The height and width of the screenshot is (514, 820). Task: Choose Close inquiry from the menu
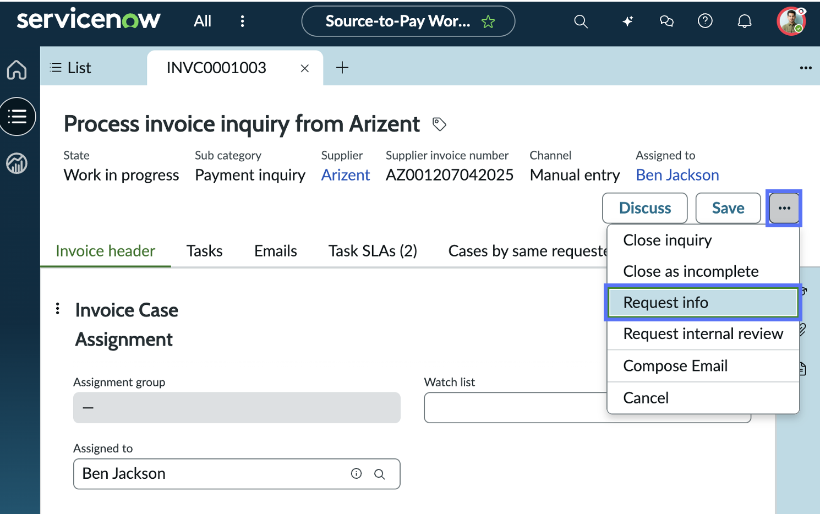[703, 240]
